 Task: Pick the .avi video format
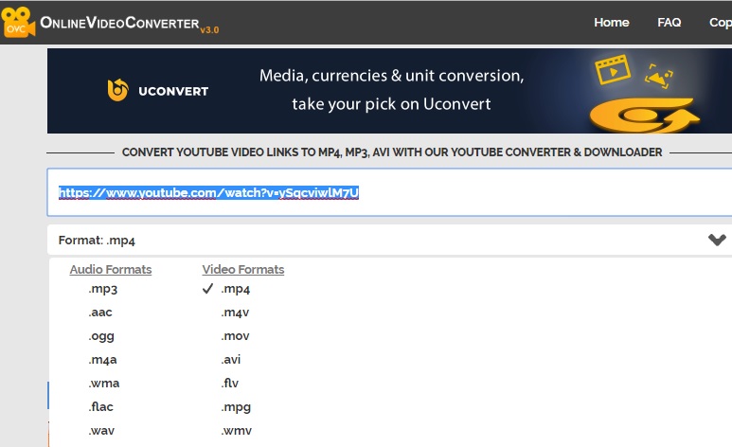[231, 360]
